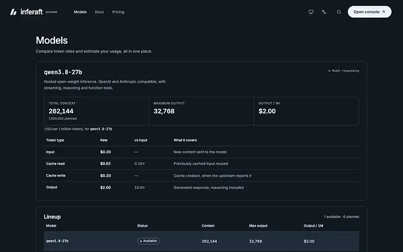The image size is (403, 252).
Task: Click the qwen3.8-27b model heading
Action: (63, 73)
